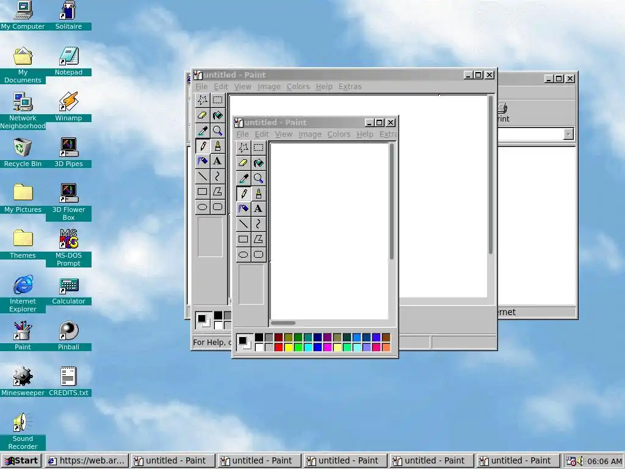Open File menu in front Paint window
This screenshot has height=469, width=625.
[x=242, y=134]
